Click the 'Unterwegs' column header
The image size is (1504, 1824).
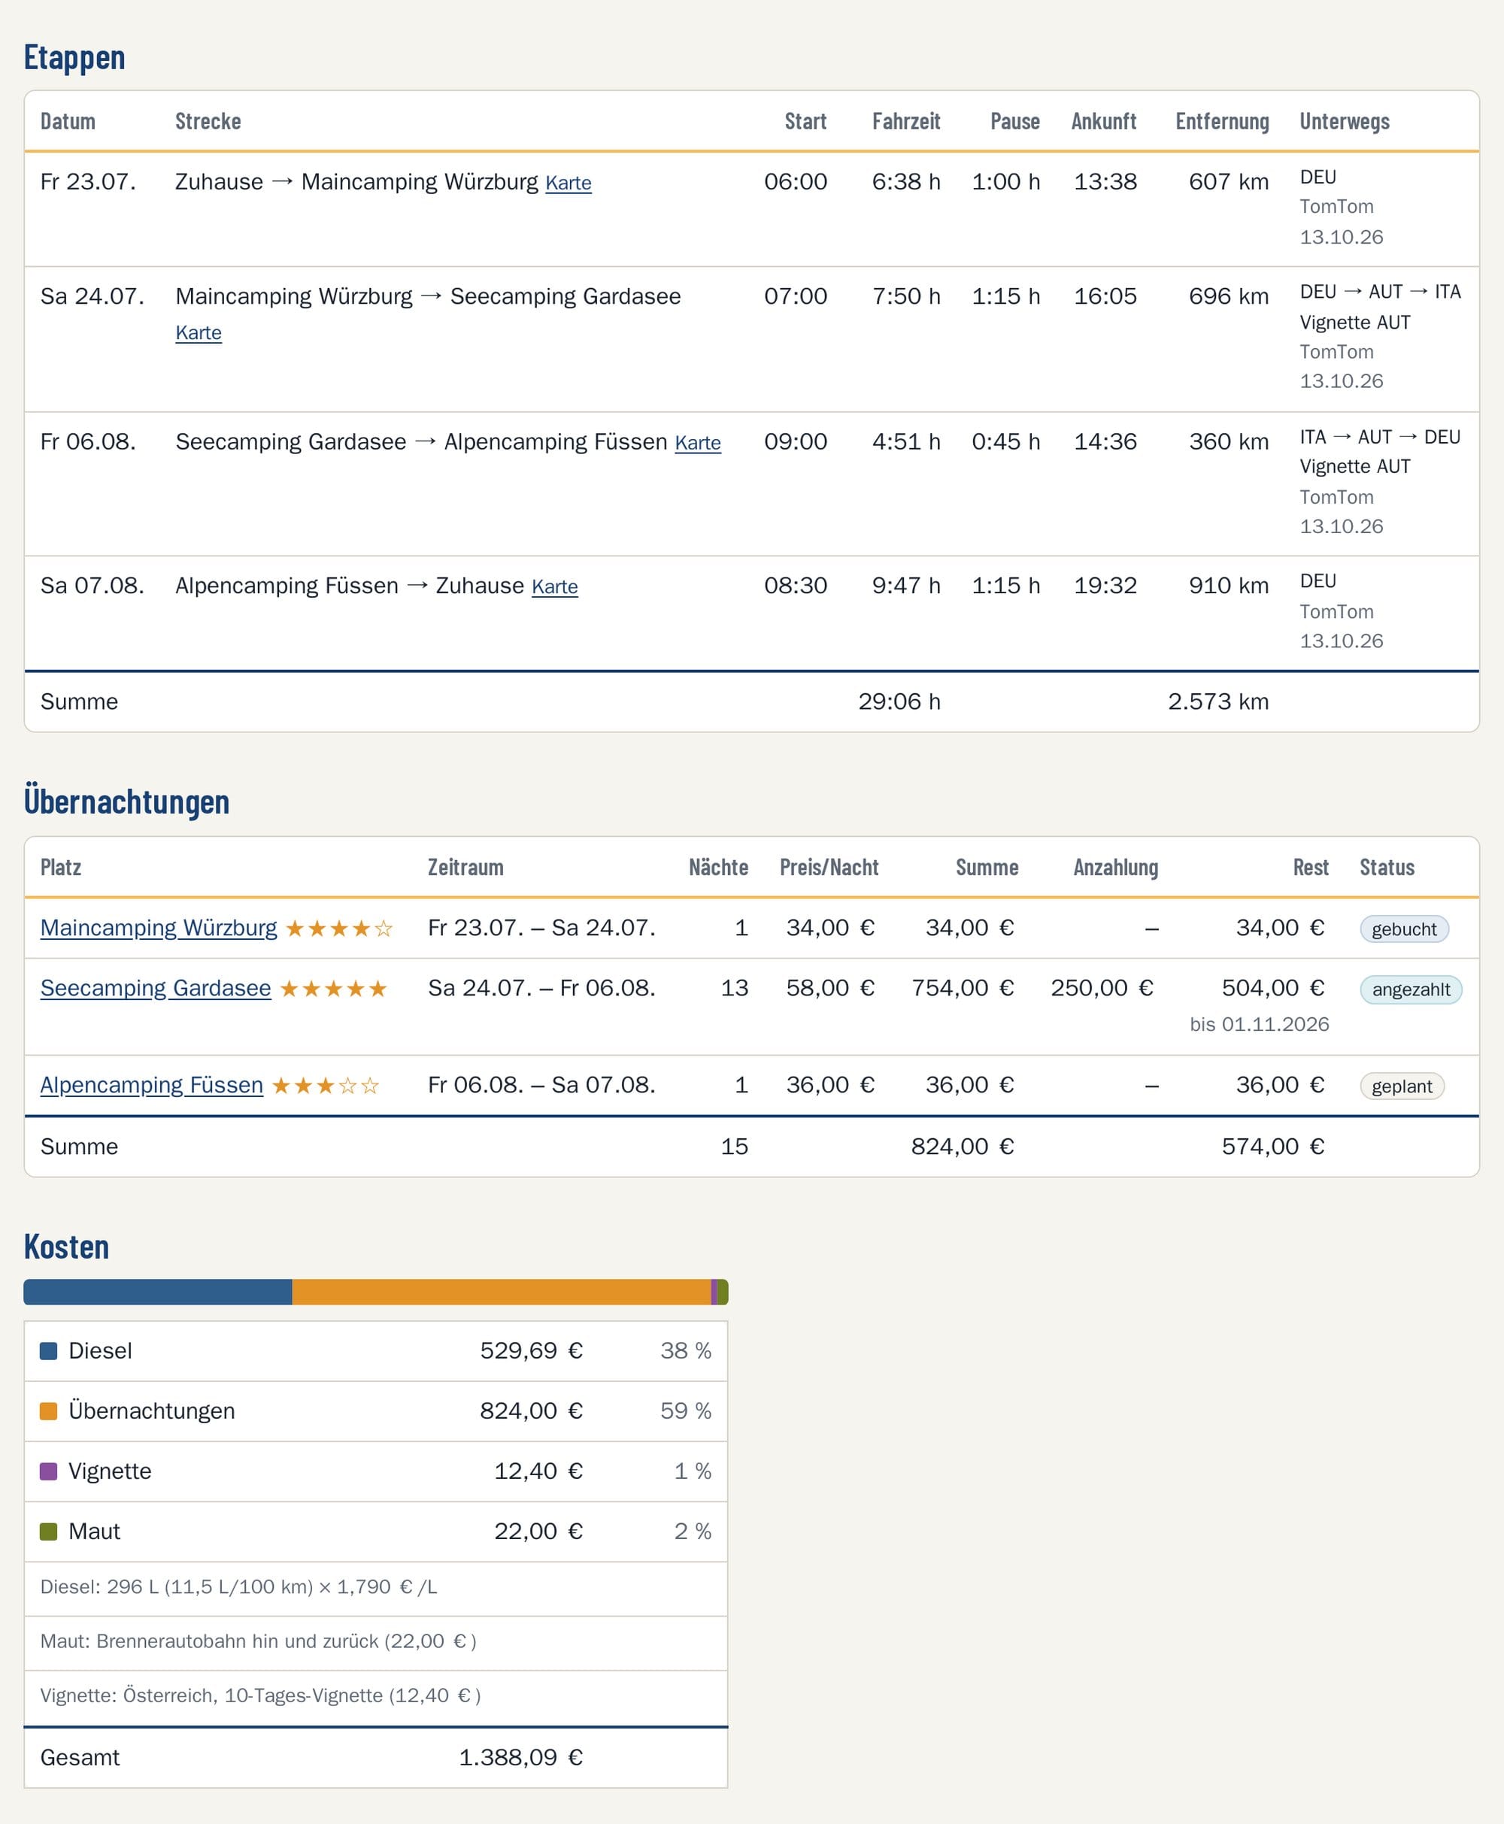(1344, 121)
